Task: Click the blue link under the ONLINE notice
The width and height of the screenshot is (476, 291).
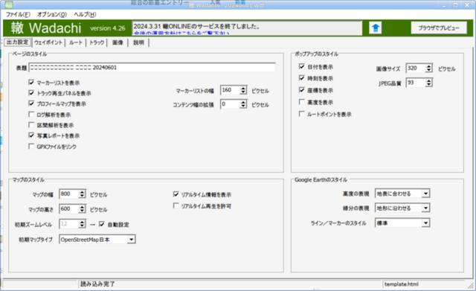Action: coord(181,33)
